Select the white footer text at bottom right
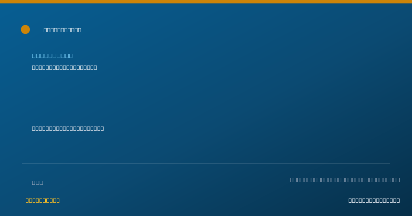Image resolution: width=412 pixels, height=216 pixels. click(x=374, y=201)
